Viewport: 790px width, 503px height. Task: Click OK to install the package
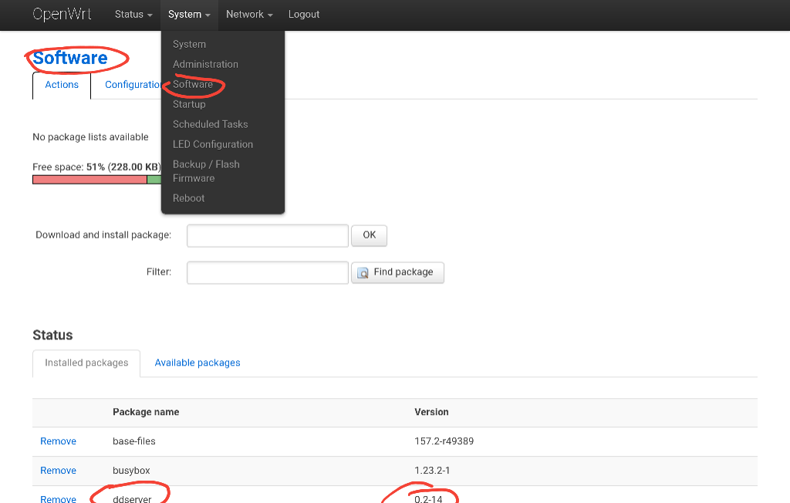tap(369, 235)
